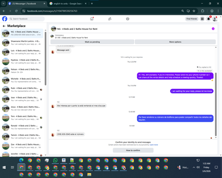Open the Chrome profile icon
Image resolution: width=222 pixels, height=178 pixels.
tap(212, 11)
